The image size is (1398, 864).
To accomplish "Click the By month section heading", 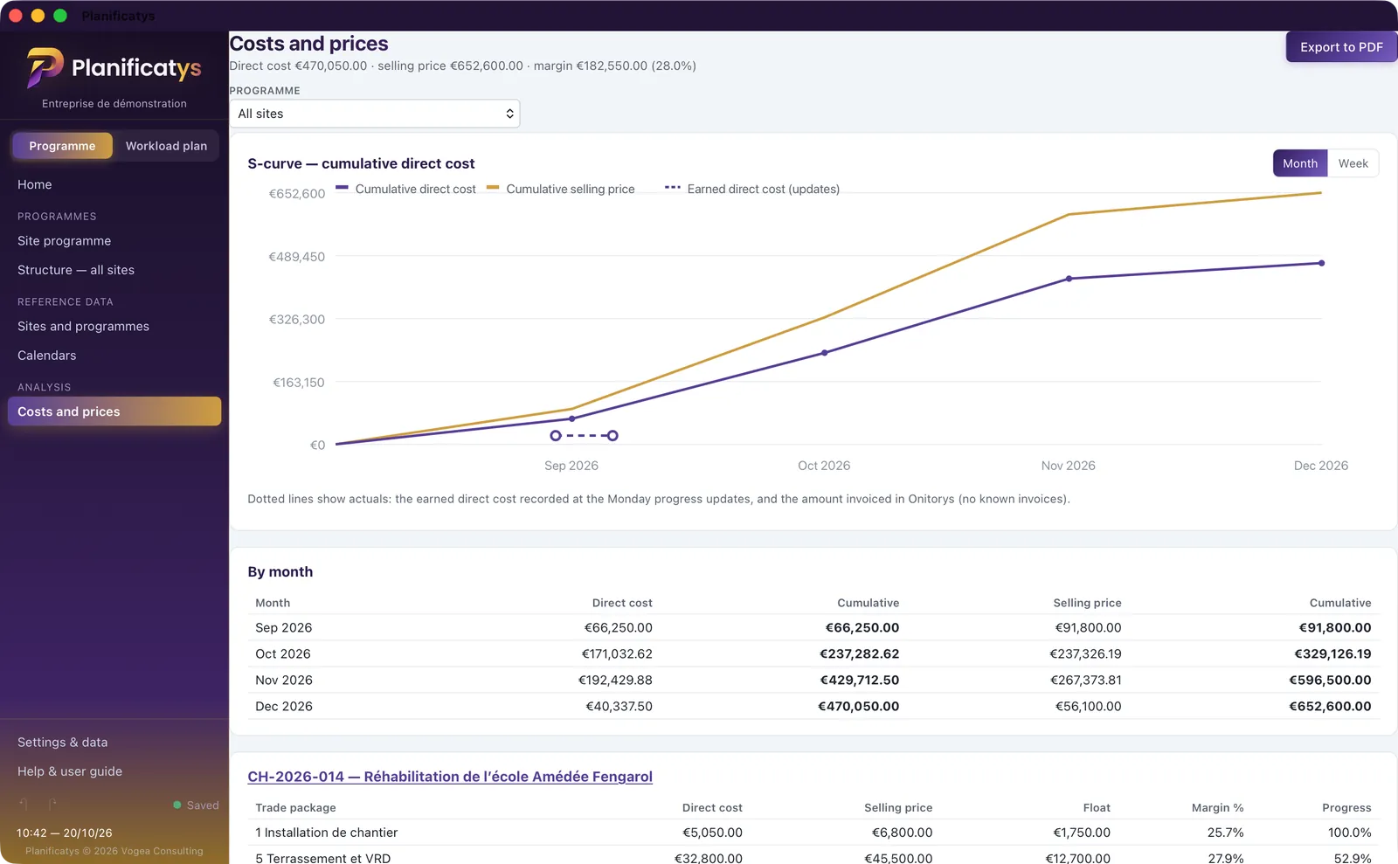I will click(280, 571).
